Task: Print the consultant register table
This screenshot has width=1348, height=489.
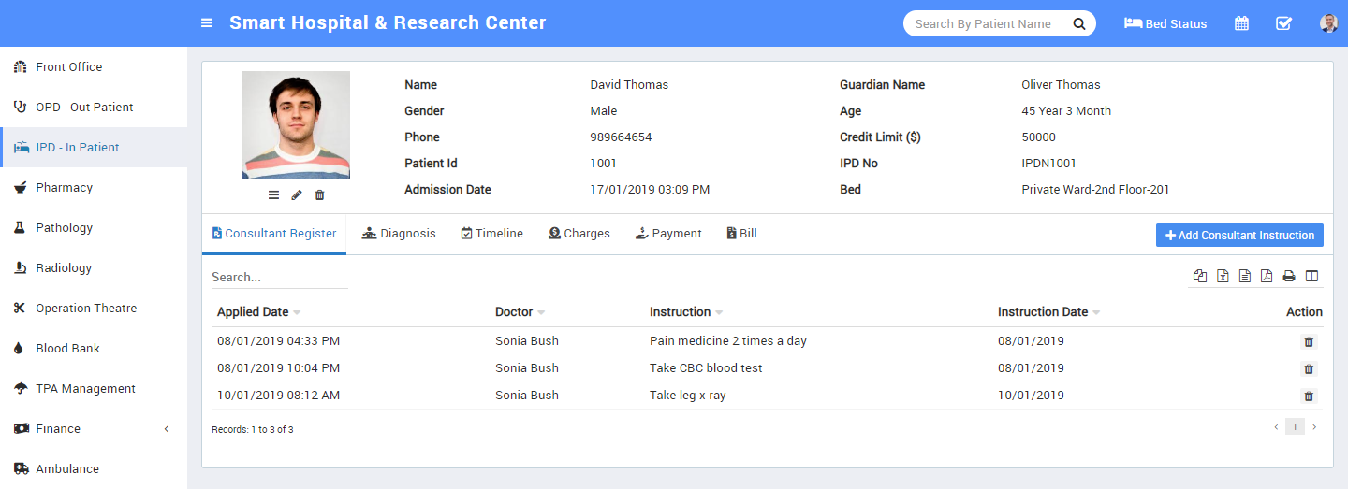Action: click(x=1289, y=276)
